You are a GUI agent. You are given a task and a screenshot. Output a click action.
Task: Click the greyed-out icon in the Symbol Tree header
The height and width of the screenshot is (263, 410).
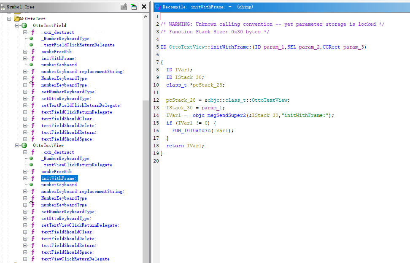[x=124, y=7]
